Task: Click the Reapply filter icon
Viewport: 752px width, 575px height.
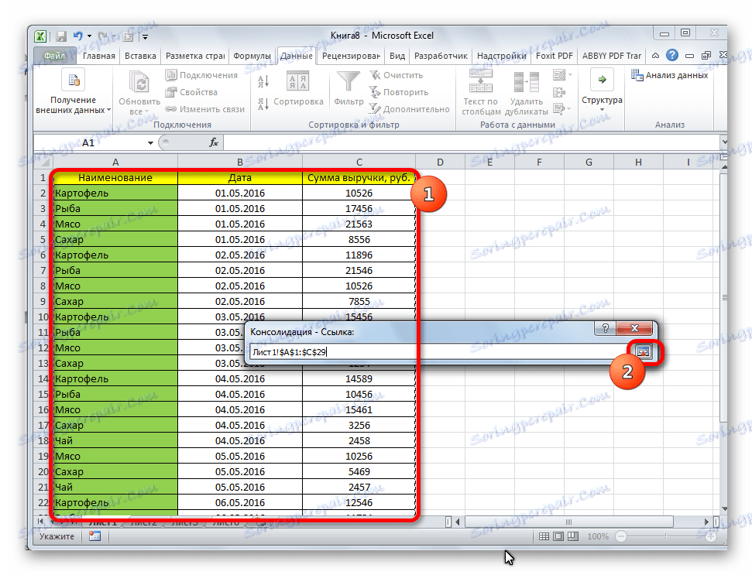Action: point(375,91)
